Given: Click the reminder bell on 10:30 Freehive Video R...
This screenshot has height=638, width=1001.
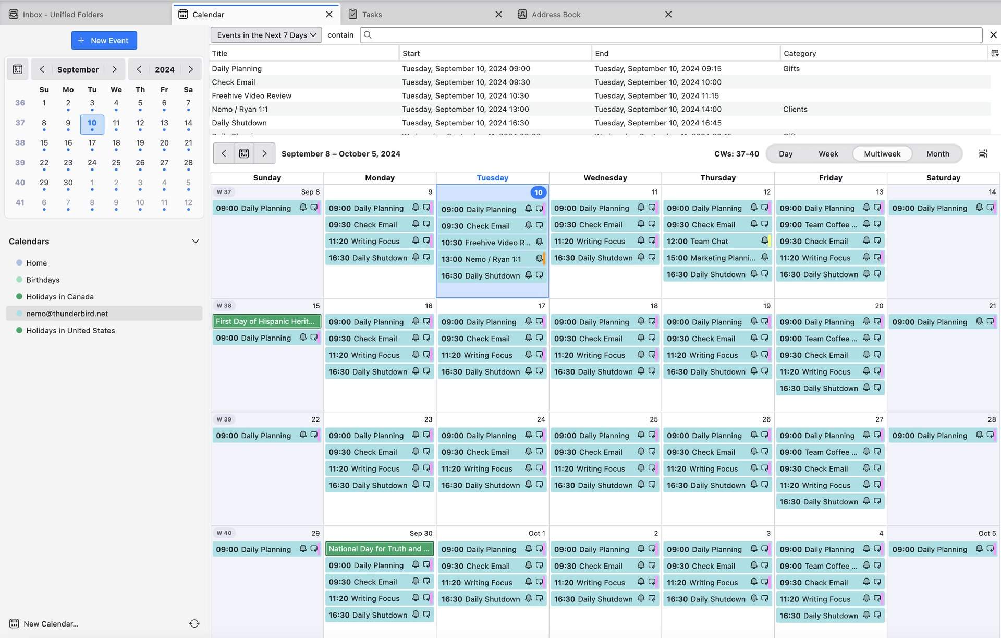Looking at the screenshot, I should (539, 242).
